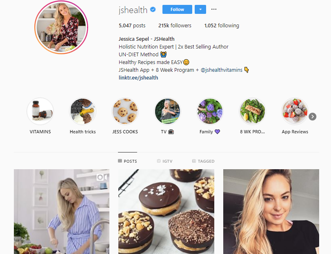View the JESS COOKS highlight
Viewport: 331px width, 254px height.
pyautogui.click(x=125, y=111)
